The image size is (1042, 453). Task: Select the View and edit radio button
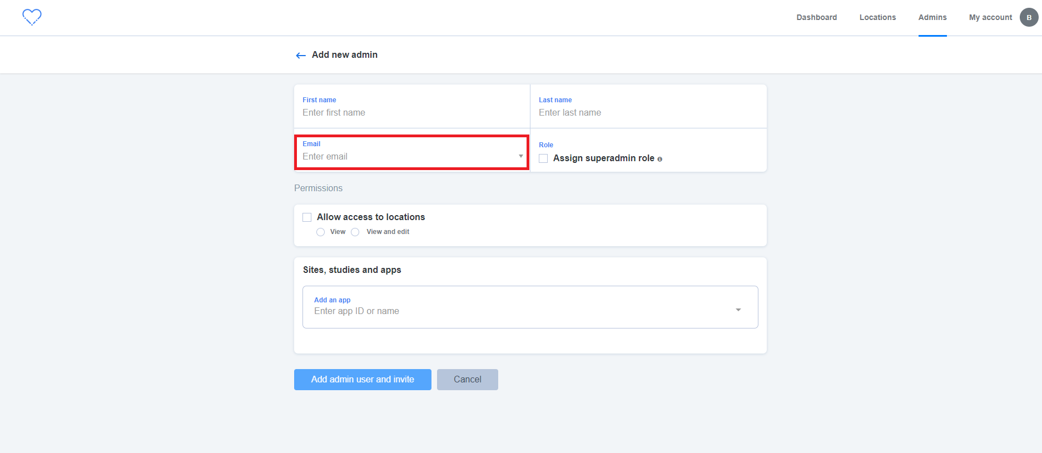tap(355, 232)
